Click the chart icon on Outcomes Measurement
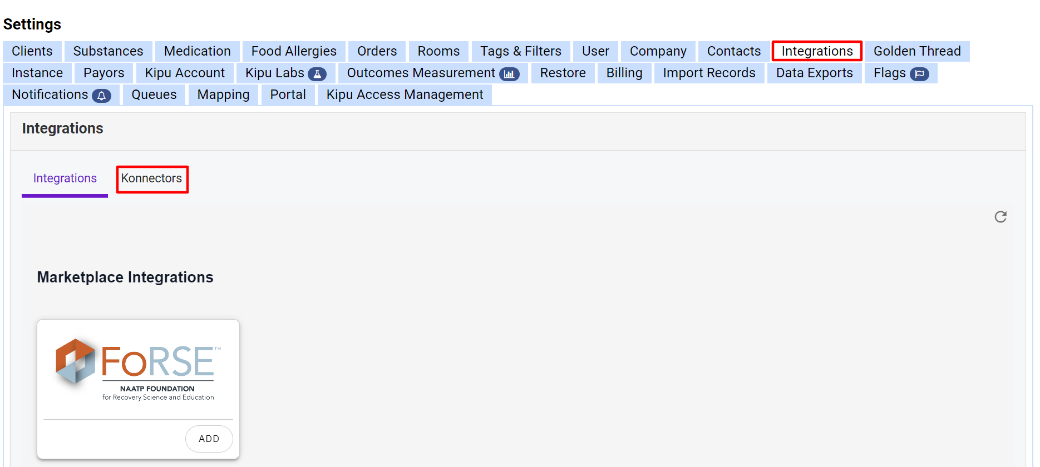 point(509,74)
